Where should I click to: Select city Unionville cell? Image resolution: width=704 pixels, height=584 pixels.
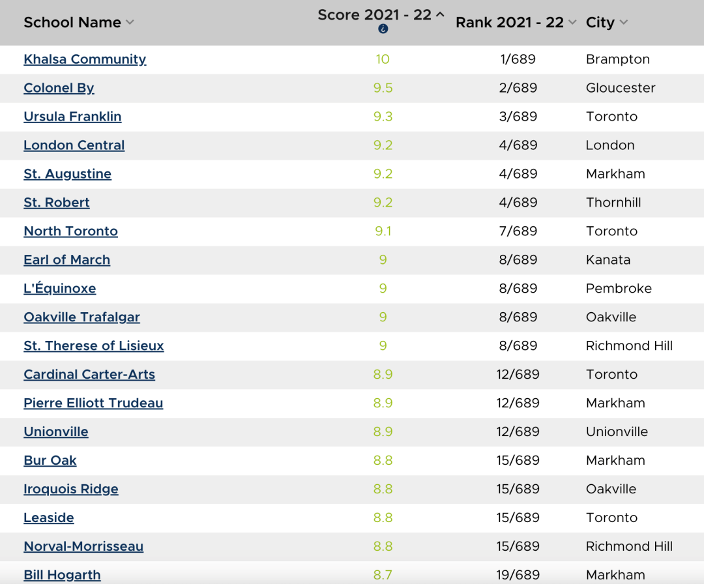(x=617, y=432)
